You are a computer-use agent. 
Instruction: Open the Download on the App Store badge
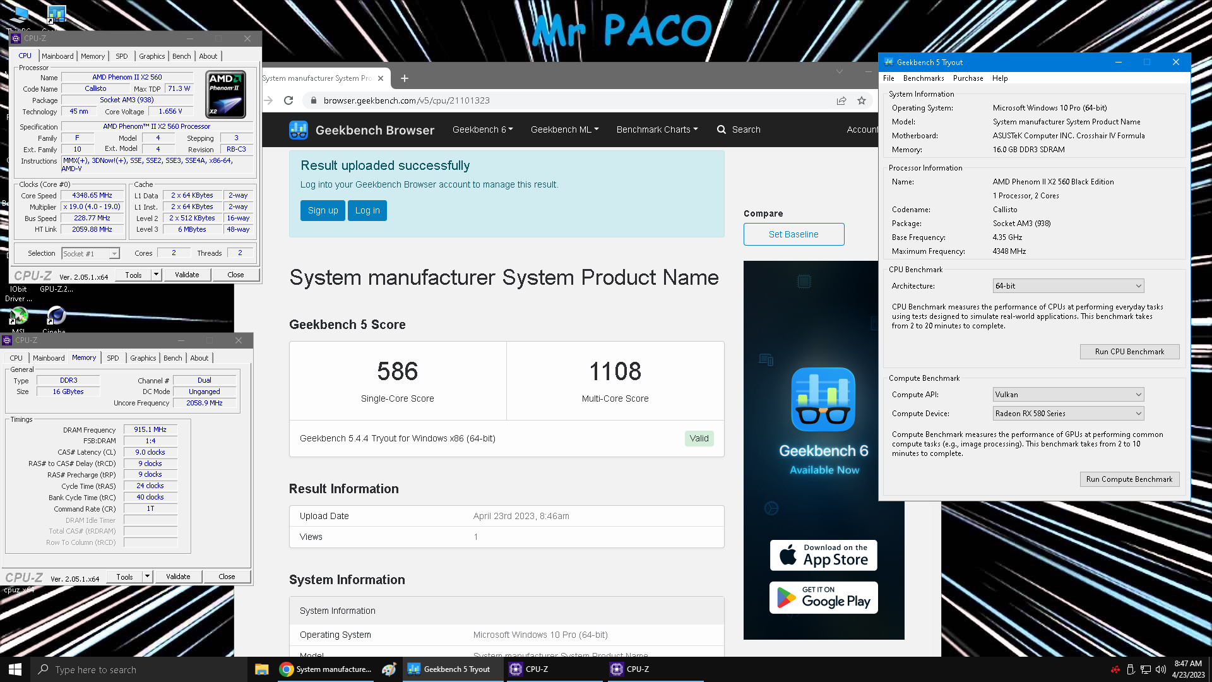pos(823,555)
